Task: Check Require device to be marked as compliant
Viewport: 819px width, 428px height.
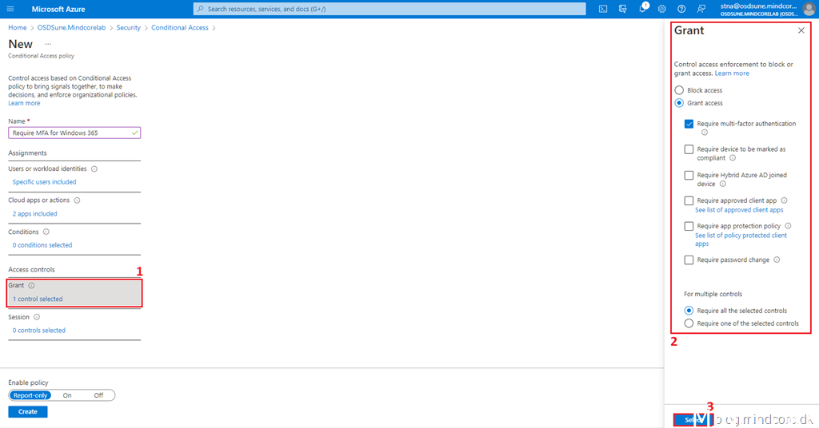Action: pos(689,149)
